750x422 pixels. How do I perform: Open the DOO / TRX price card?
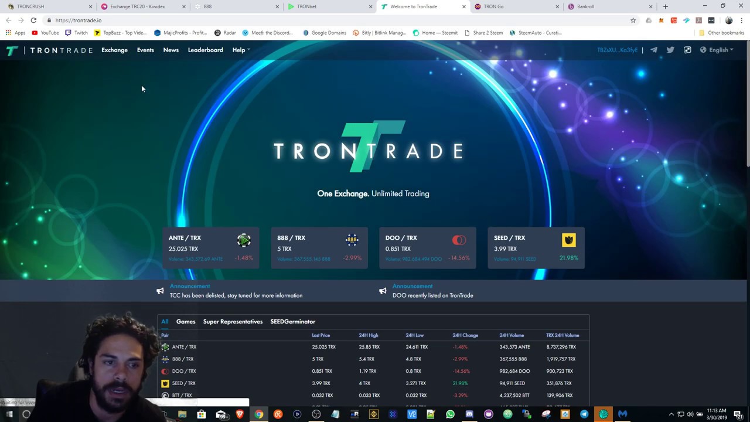[428, 248]
